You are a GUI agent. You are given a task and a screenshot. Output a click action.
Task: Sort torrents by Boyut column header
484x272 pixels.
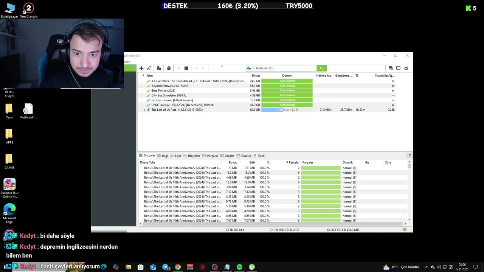pyautogui.click(x=256, y=76)
